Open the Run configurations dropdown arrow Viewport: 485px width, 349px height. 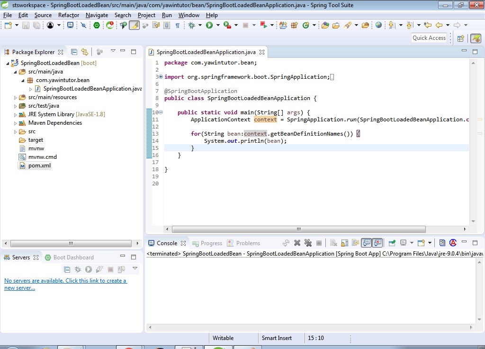coord(218,25)
